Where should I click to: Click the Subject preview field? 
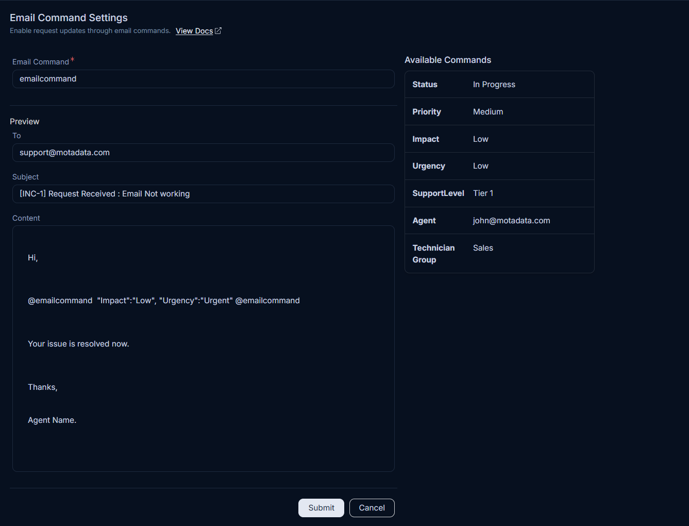tap(204, 194)
